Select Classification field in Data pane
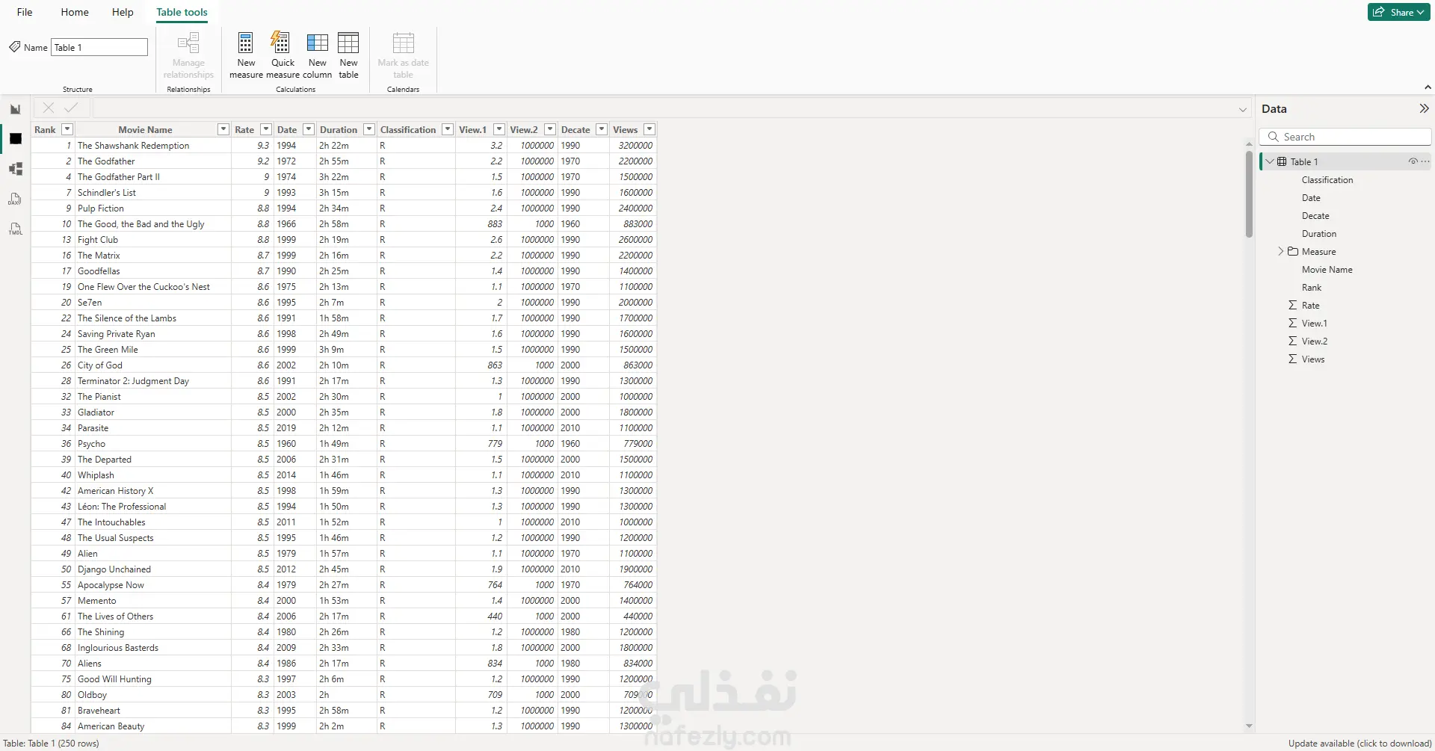Image resolution: width=1435 pixels, height=751 pixels. [1327, 179]
